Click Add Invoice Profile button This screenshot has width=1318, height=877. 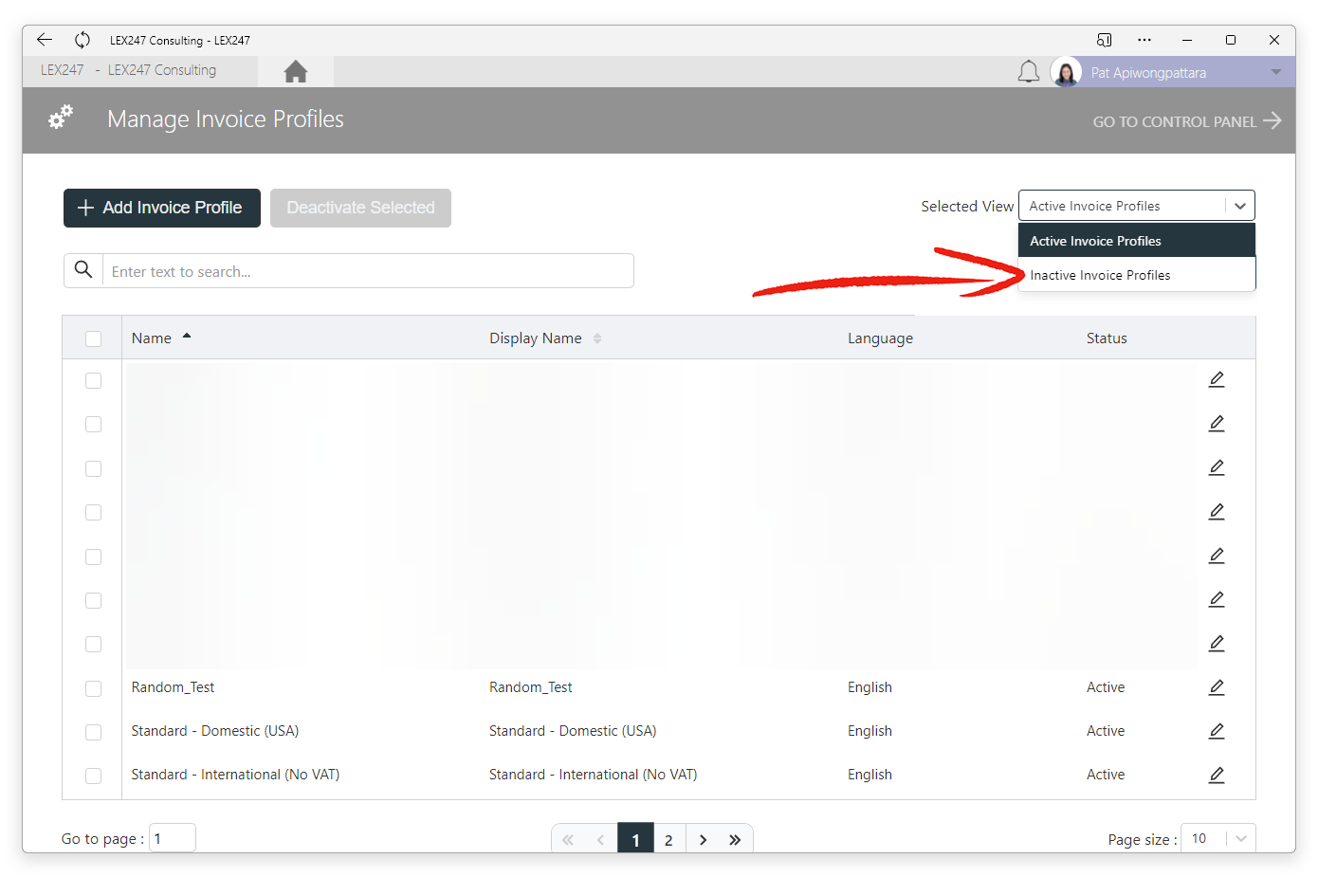[x=162, y=208]
